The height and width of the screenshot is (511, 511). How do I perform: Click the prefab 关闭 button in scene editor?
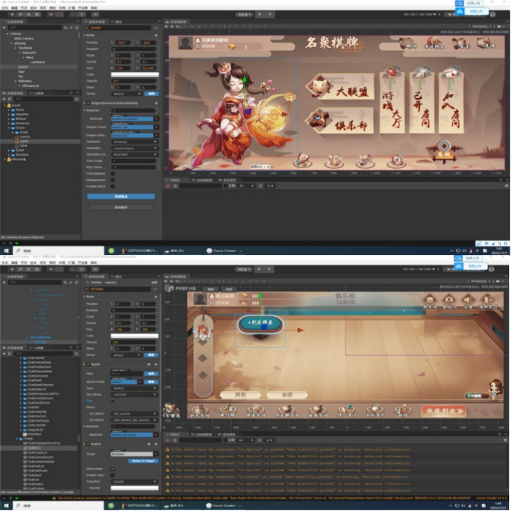pos(229,289)
